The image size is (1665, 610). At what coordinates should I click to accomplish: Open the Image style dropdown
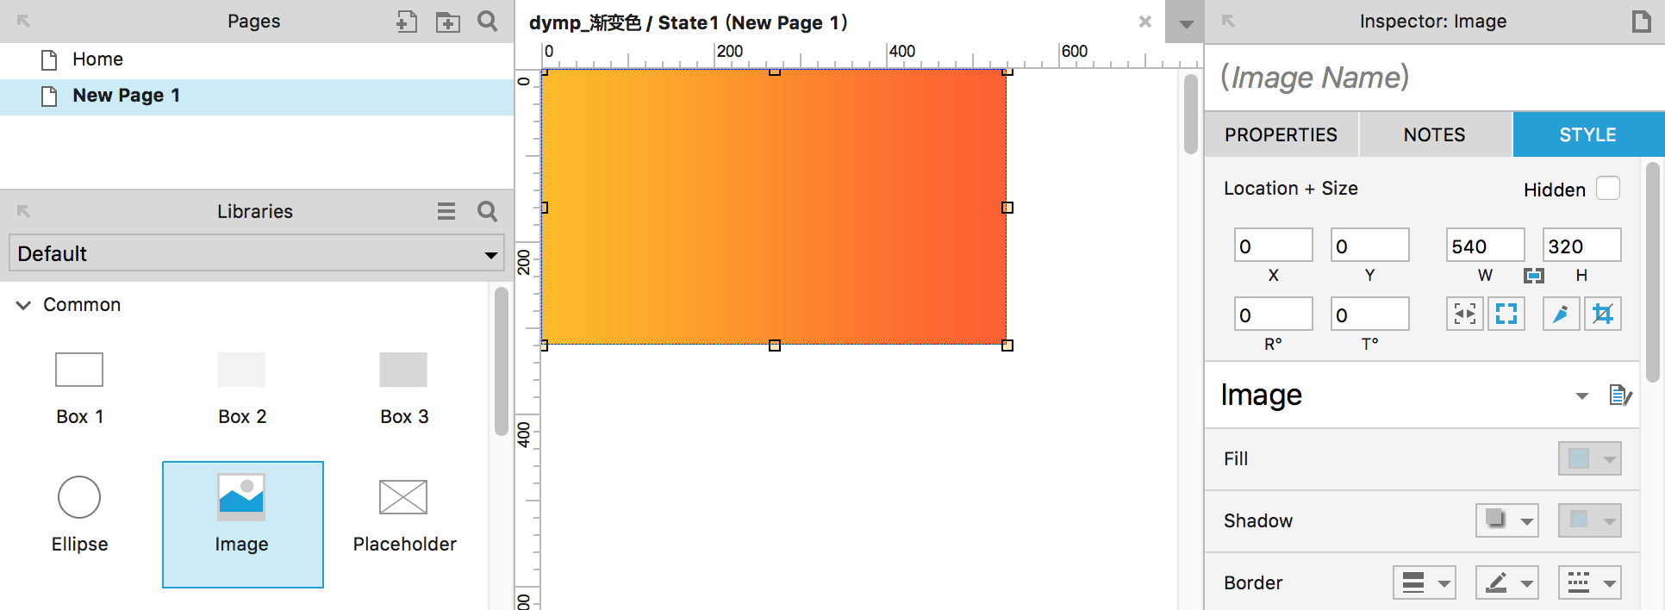pos(1581,396)
